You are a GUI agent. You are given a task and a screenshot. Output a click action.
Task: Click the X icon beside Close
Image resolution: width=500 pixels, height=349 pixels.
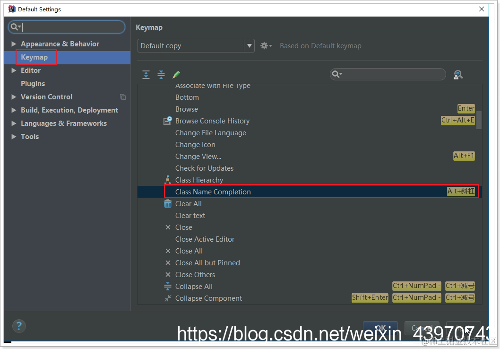168,227
